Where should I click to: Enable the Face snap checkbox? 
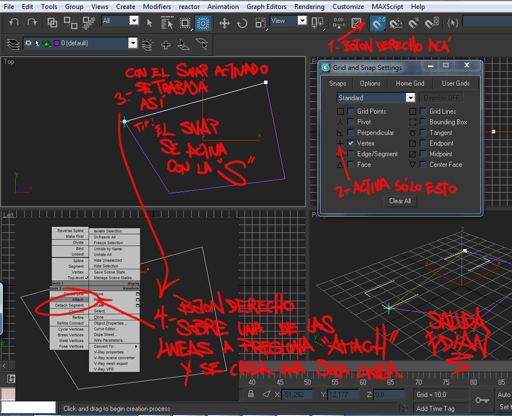tap(350, 165)
